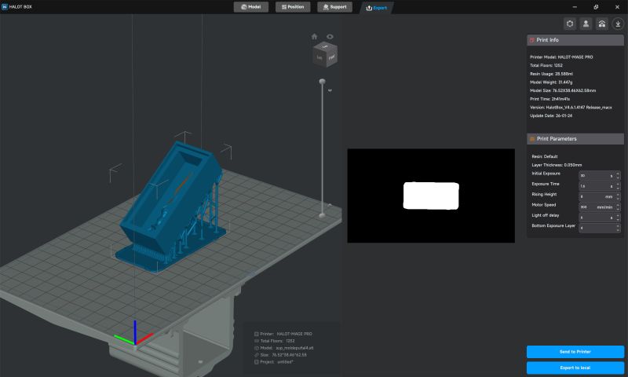
Task: Click the Model filename line in overlay box
Action: [x=283, y=348]
